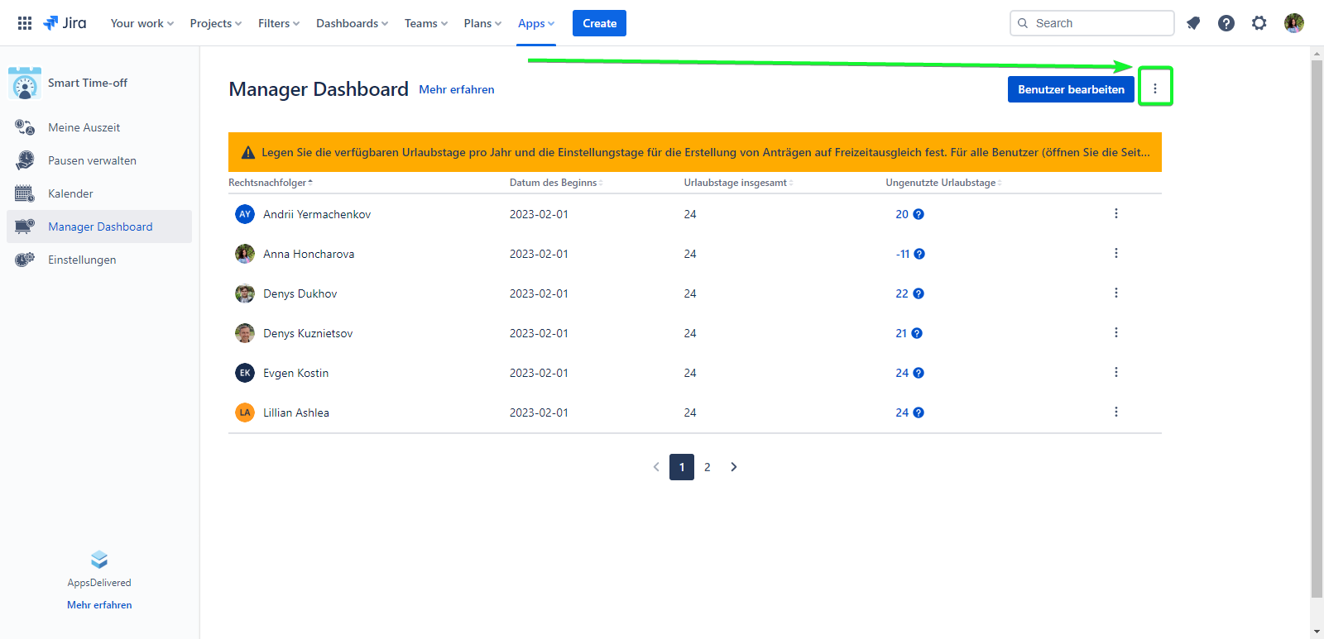The height and width of the screenshot is (639, 1324).
Task: Click info icon next to Denys Dukhov's 22
Action: (919, 293)
